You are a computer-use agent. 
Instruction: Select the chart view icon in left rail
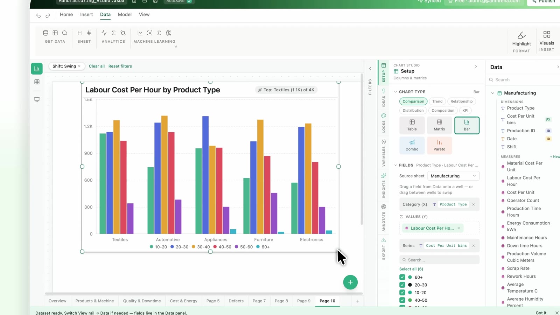[37, 69]
